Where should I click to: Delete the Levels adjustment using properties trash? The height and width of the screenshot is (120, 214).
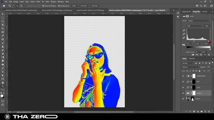coord(209,55)
